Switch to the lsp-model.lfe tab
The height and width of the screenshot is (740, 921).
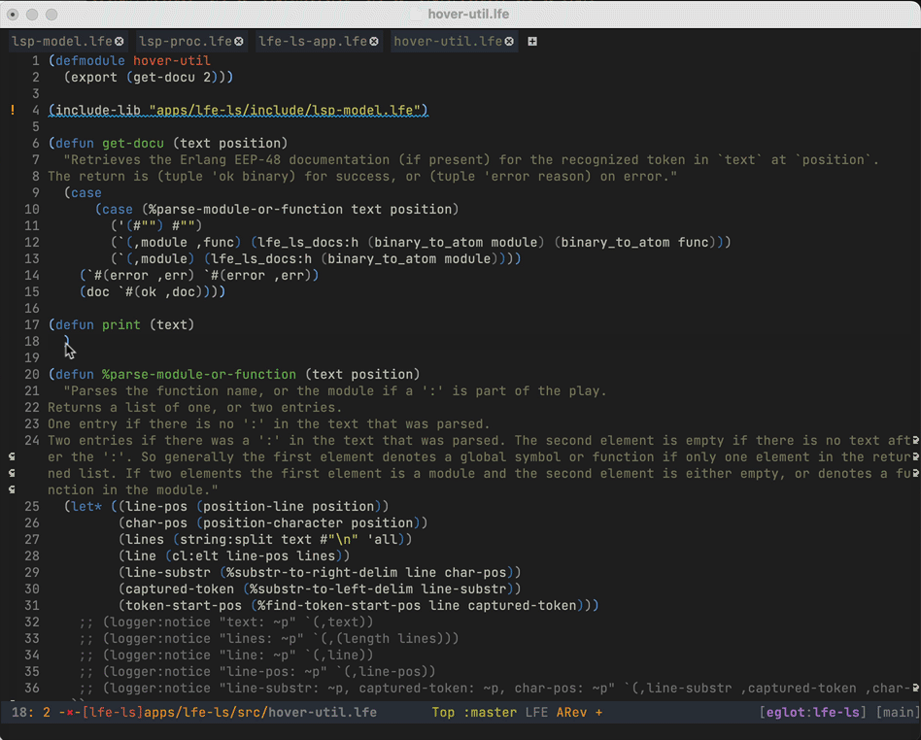pyautogui.click(x=61, y=41)
